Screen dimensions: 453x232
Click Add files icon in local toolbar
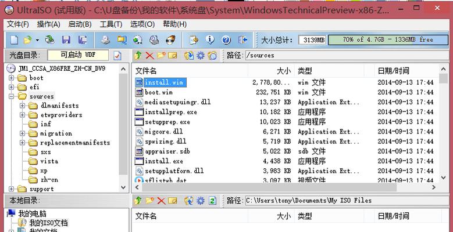pyautogui.click(x=188, y=201)
